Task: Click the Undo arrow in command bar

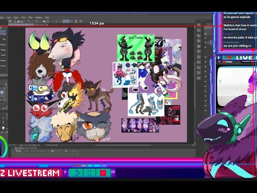Action: tap(28, 21)
